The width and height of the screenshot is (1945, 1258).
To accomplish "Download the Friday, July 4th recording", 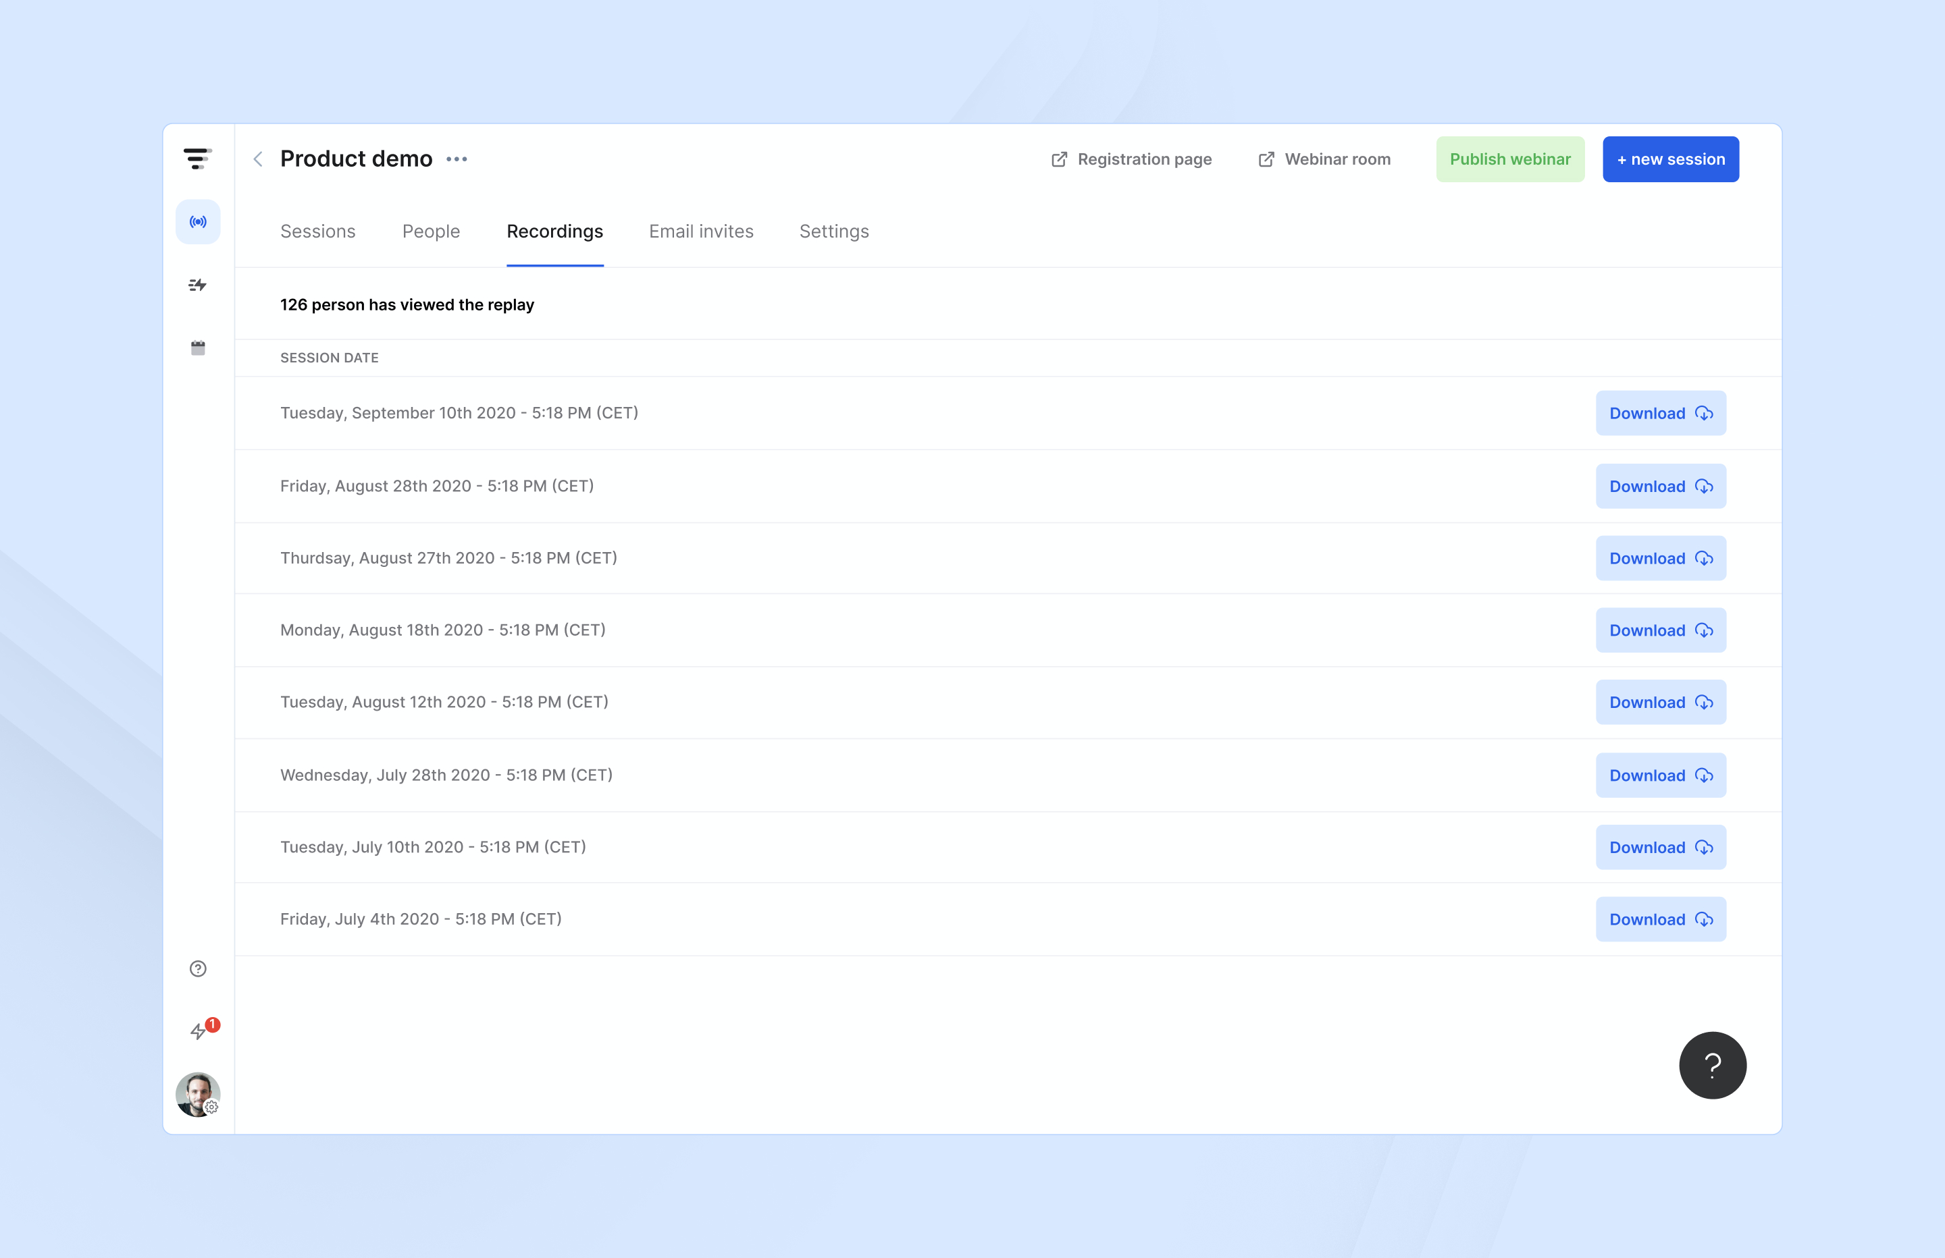I will click(1661, 919).
